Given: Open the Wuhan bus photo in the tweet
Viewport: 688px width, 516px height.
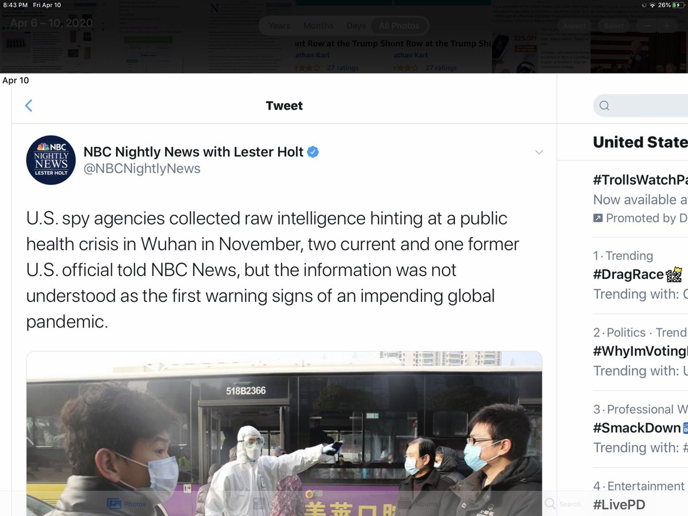Looking at the screenshot, I should pos(284,433).
